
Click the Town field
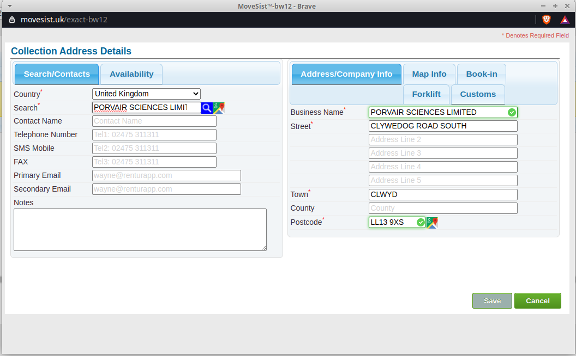tap(443, 195)
